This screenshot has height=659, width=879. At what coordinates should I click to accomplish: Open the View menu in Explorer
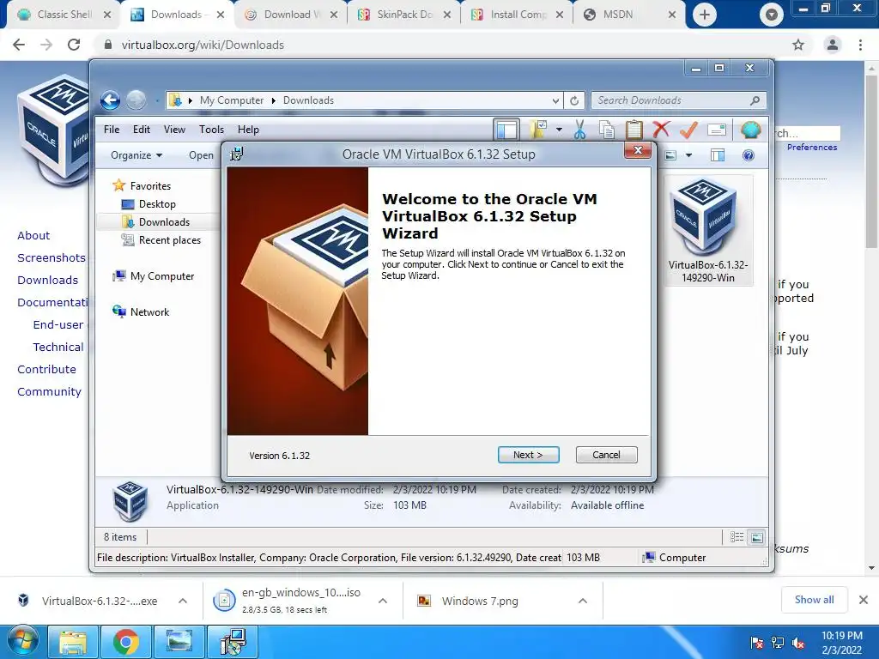pos(174,130)
